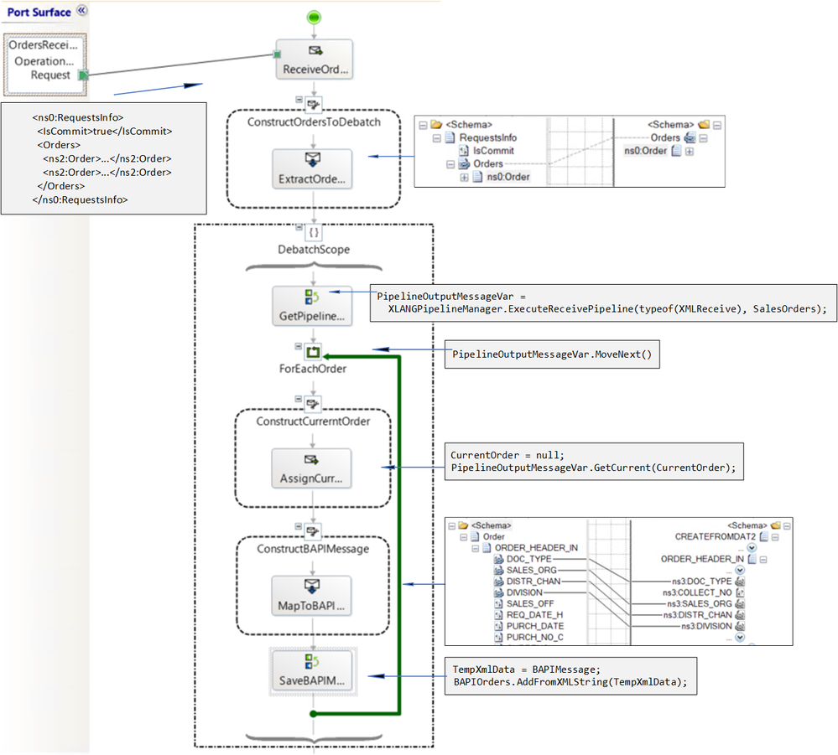Screen dimensions: 838x755
Task: Click the ConstructCurrerntOrder construct icon
Action: point(313,404)
